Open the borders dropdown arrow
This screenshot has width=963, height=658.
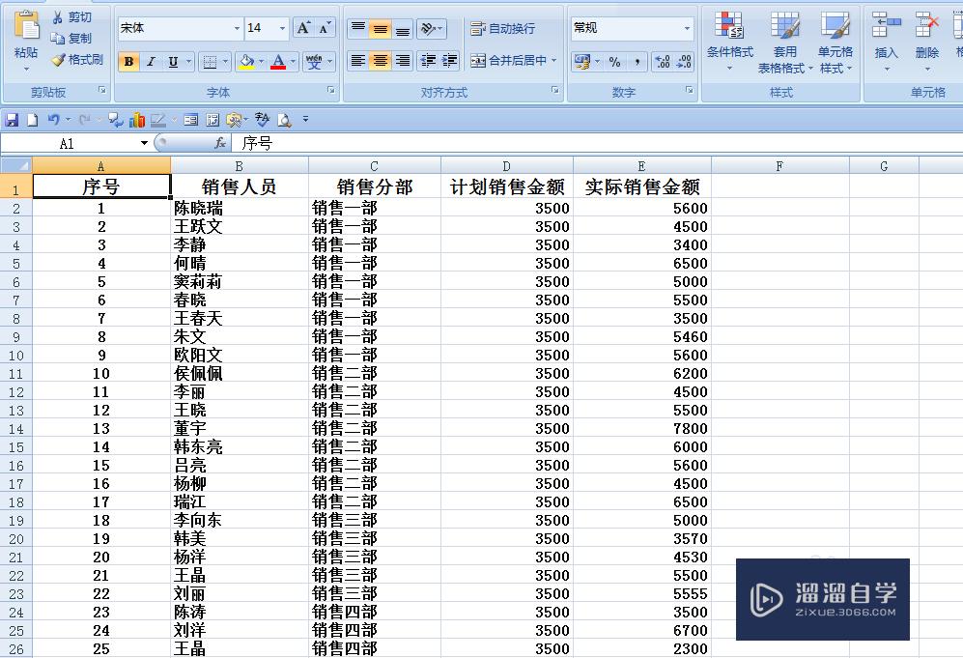225,62
